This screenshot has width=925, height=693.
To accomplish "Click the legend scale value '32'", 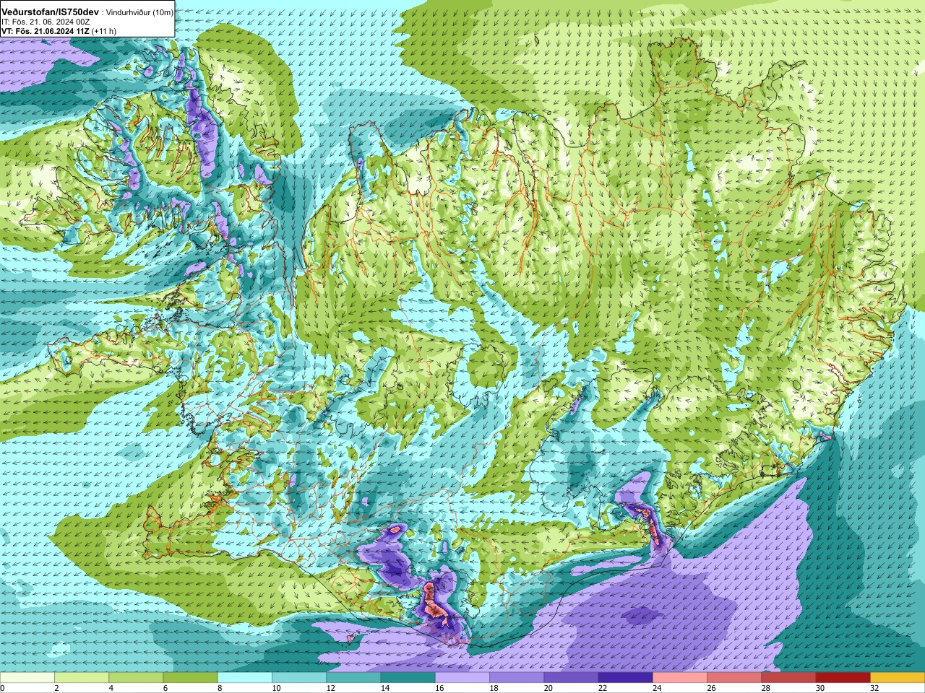I will 875,688.
